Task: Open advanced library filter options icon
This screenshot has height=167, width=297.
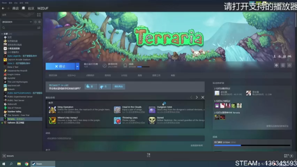Action: (x=39, y=28)
